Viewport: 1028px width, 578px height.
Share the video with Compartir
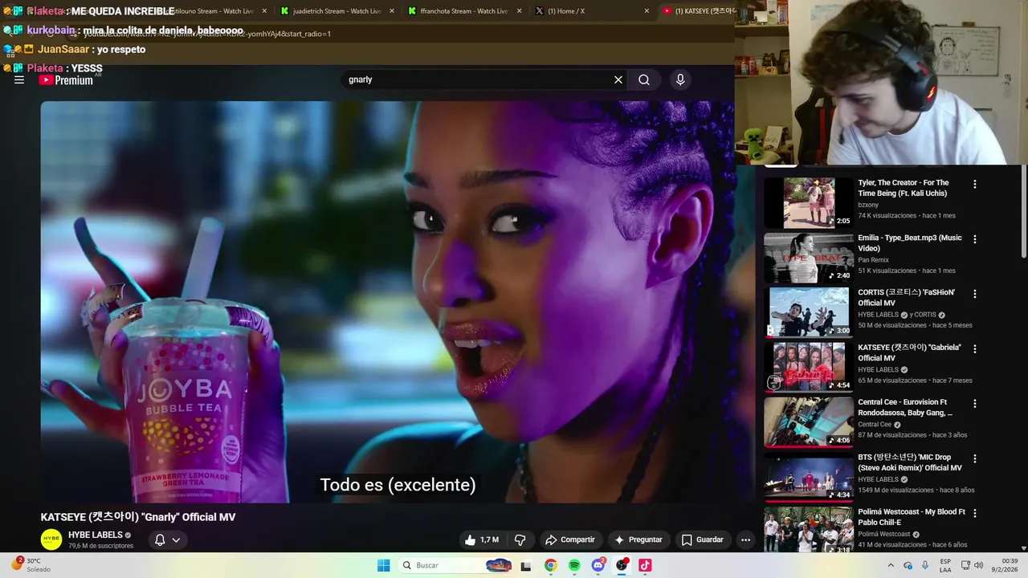click(x=569, y=539)
